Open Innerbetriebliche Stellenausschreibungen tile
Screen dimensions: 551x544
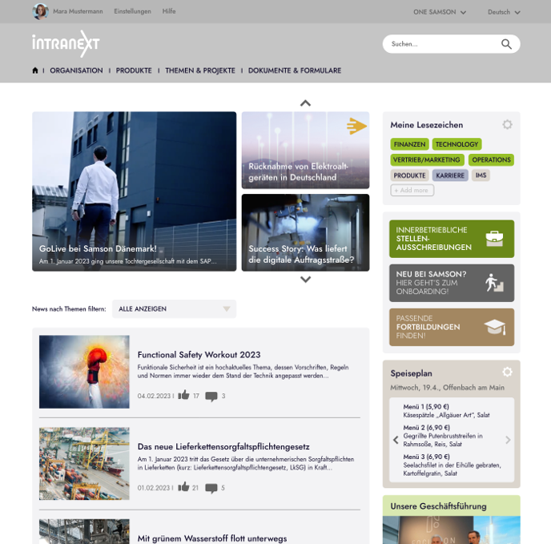(x=452, y=239)
